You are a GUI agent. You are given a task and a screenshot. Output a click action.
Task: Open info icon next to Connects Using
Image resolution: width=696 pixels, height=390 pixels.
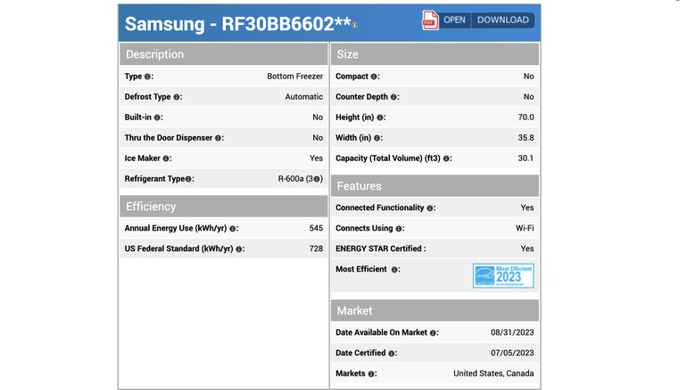coord(400,228)
